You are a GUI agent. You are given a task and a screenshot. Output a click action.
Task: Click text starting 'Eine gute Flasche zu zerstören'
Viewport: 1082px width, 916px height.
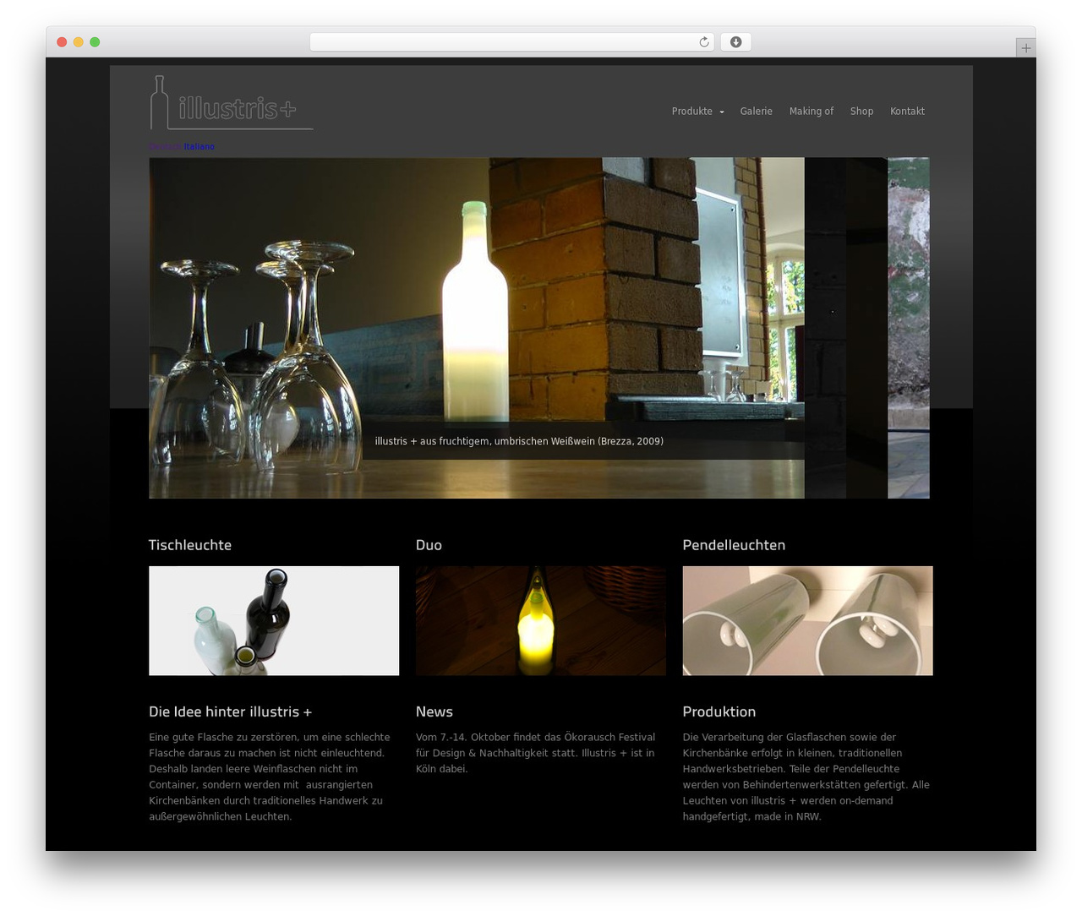point(270,777)
